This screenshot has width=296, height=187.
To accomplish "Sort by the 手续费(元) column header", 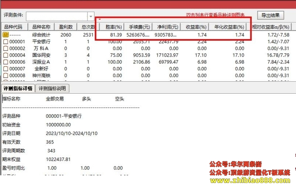I will (138, 27).
